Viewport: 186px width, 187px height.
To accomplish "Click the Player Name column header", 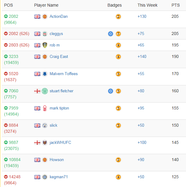I will pos(46,5).
